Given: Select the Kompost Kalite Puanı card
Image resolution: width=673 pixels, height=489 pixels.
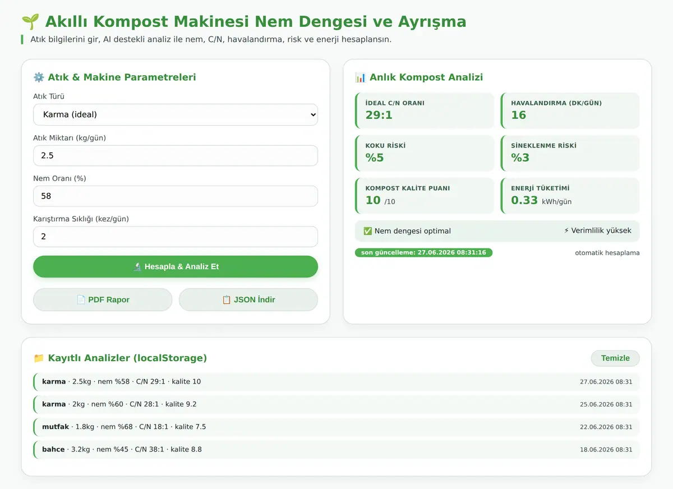Looking at the screenshot, I should pyautogui.click(x=425, y=196).
